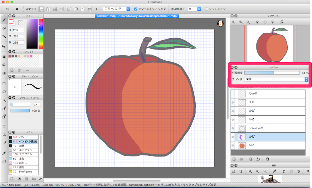Select the lasso selection tool
Image resolution: width=312 pixels, height=188 pixels.
[4, 92]
